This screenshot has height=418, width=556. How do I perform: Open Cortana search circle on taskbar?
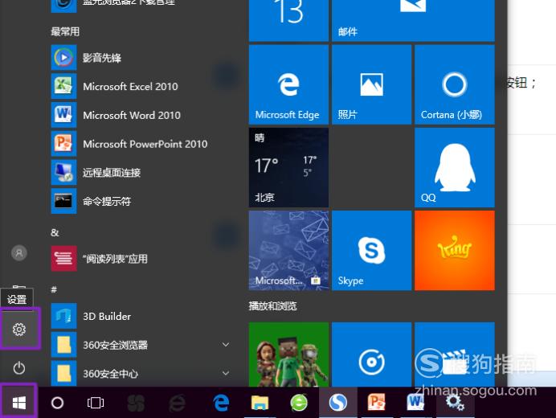[x=57, y=403]
